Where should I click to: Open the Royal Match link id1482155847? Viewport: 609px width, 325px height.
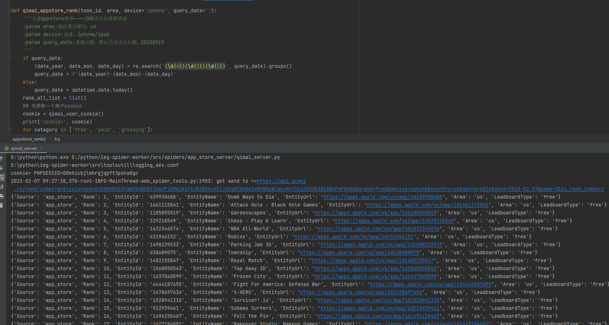point(372,260)
